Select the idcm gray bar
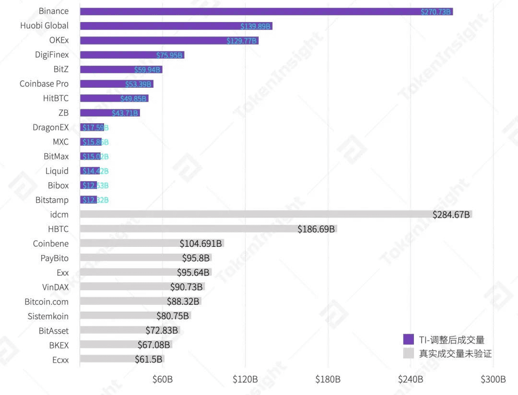The width and height of the screenshot is (518, 395). [x=276, y=214]
